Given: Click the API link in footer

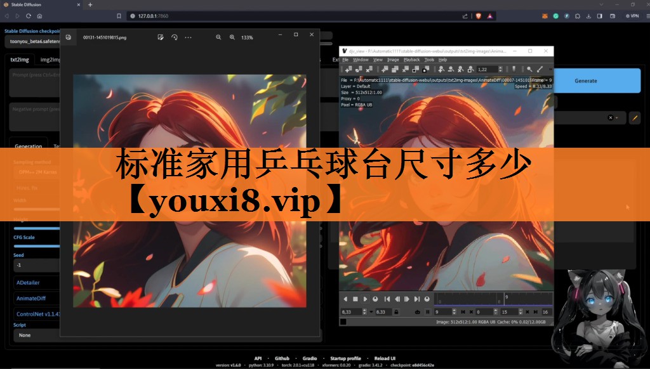Looking at the screenshot, I should coord(258,358).
